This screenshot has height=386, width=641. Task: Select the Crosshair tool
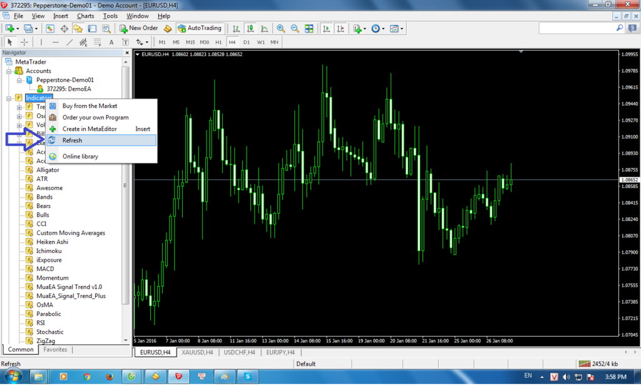24,42
